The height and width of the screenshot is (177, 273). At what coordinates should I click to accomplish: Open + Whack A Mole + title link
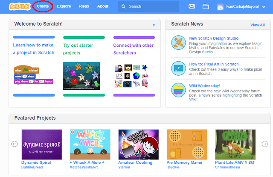tap(87, 163)
